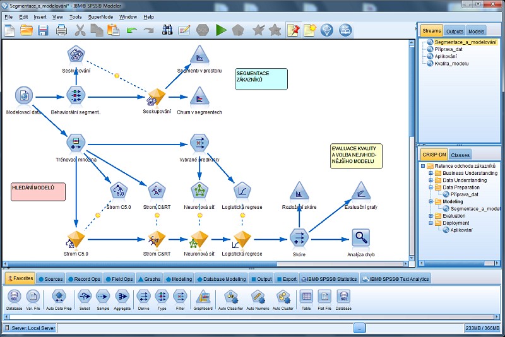This screenshot has height=337, width=505.
Task: Open the Field Ops palette tab
Action: [119, 279]
